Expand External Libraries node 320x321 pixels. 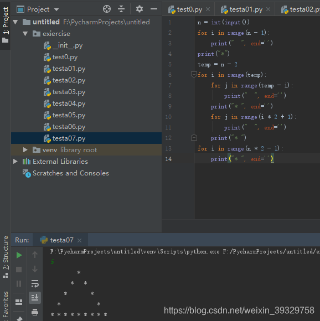click(16, 161)
